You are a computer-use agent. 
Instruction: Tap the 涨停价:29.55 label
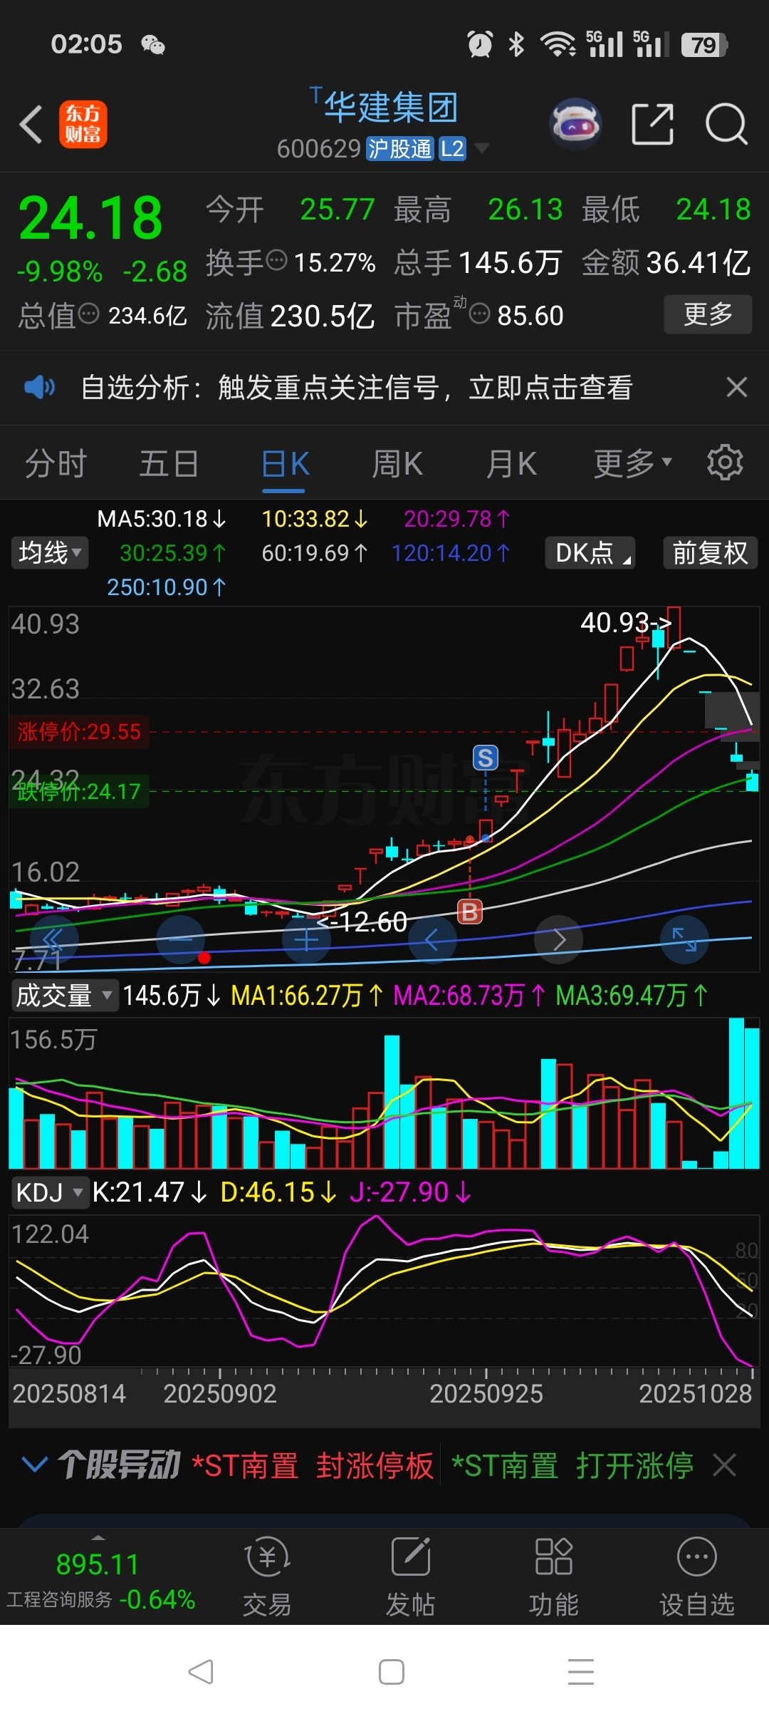[x=79, y=731]
